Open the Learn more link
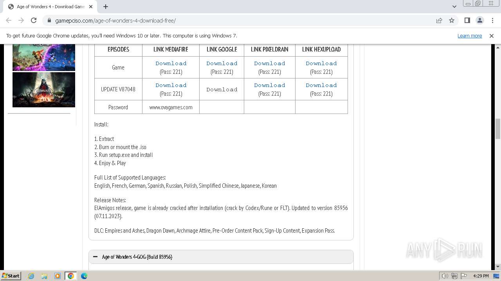Viewport: 501px width, 281px height. click(470, 36)
